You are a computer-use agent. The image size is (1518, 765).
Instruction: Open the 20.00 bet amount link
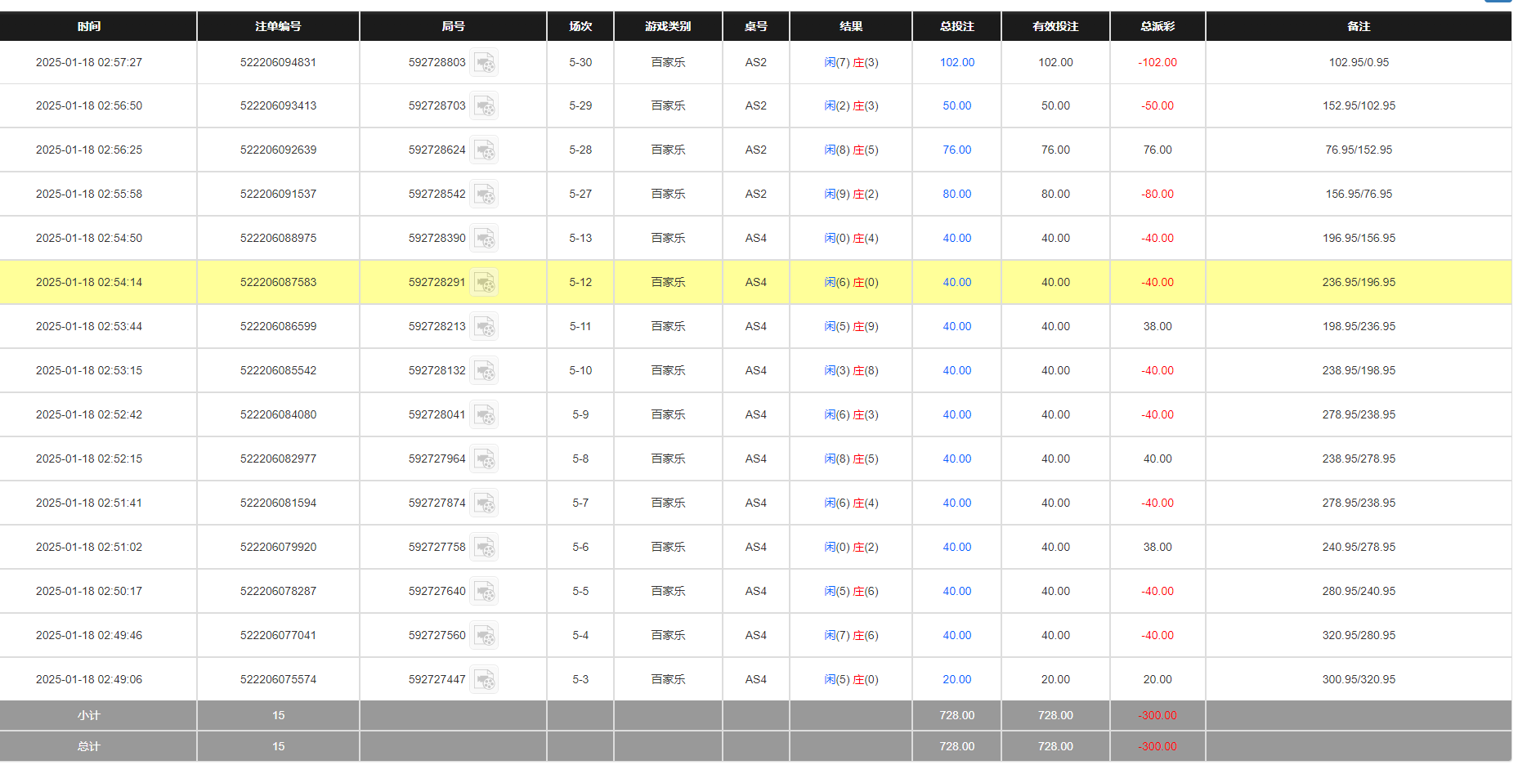pos(956,679)
